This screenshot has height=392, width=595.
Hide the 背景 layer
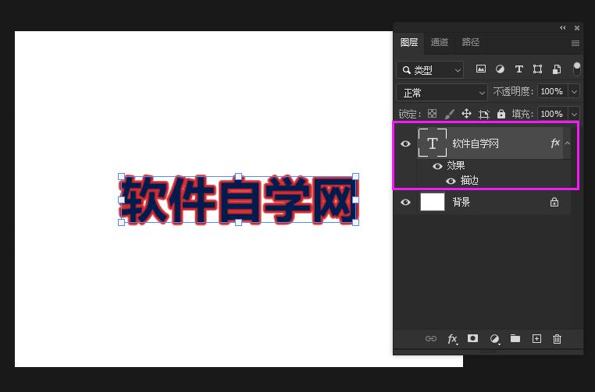coord(406,202)
